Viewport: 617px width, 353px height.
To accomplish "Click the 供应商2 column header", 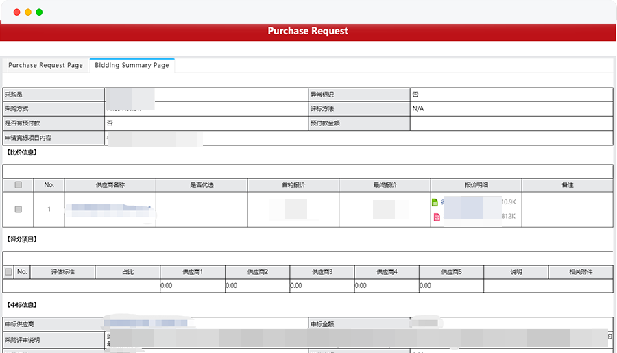I will coord(257,272).
